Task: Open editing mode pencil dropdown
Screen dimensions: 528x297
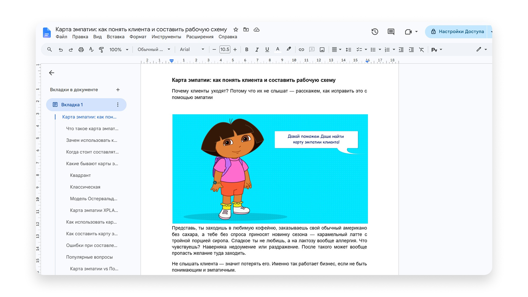Action: coord(482,49)
